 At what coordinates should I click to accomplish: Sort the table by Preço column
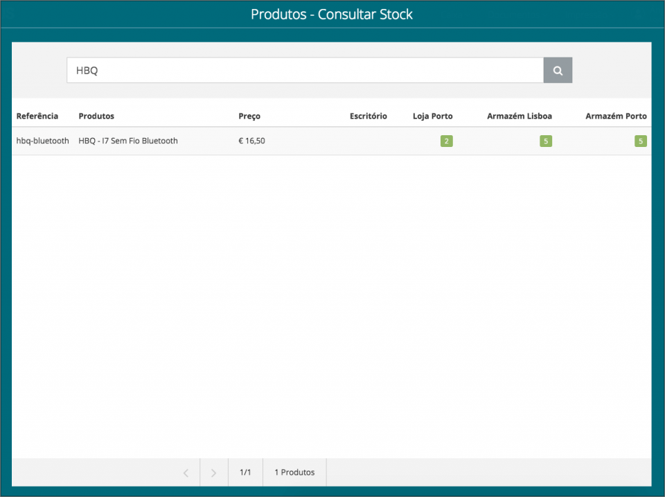pos(249,116)
